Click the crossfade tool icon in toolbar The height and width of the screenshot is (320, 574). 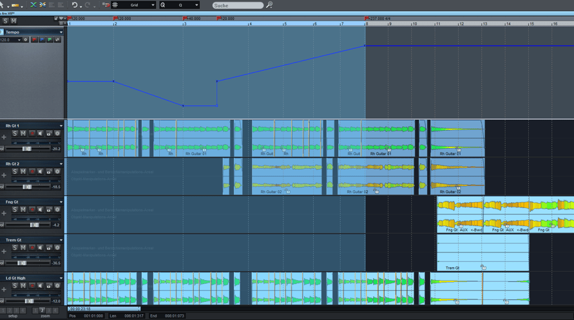[x=33, y=5]
